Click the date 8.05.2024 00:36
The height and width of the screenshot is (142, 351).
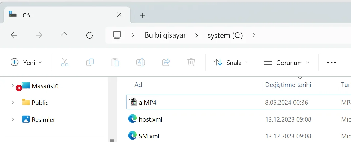coord(287,103)
